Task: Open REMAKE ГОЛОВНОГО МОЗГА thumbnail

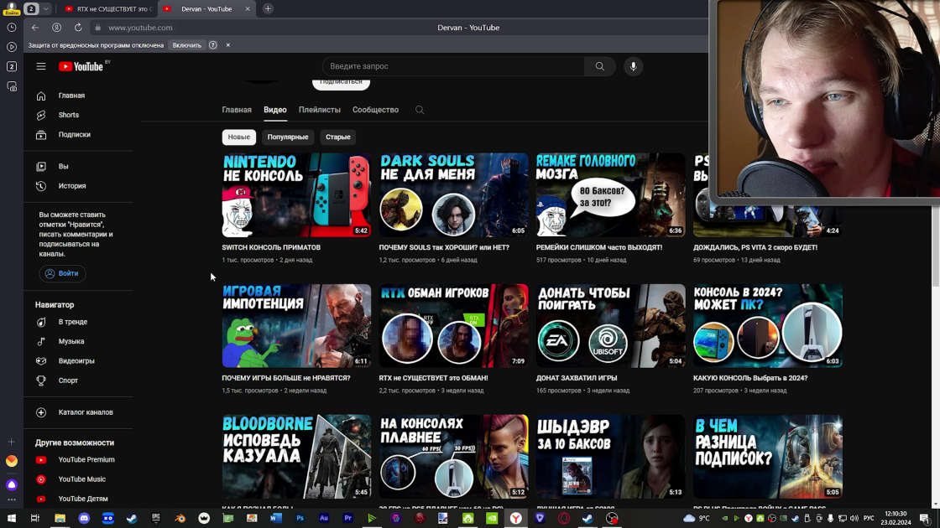Action: (611, 195)
